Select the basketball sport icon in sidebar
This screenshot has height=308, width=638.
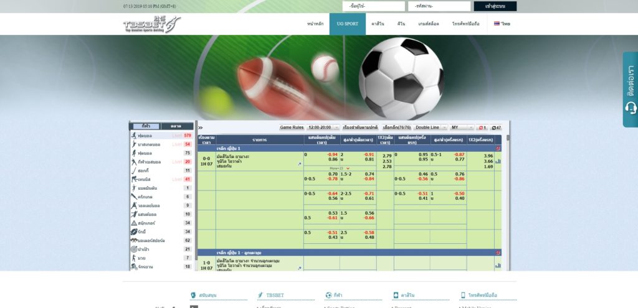[x=134, y=144]
